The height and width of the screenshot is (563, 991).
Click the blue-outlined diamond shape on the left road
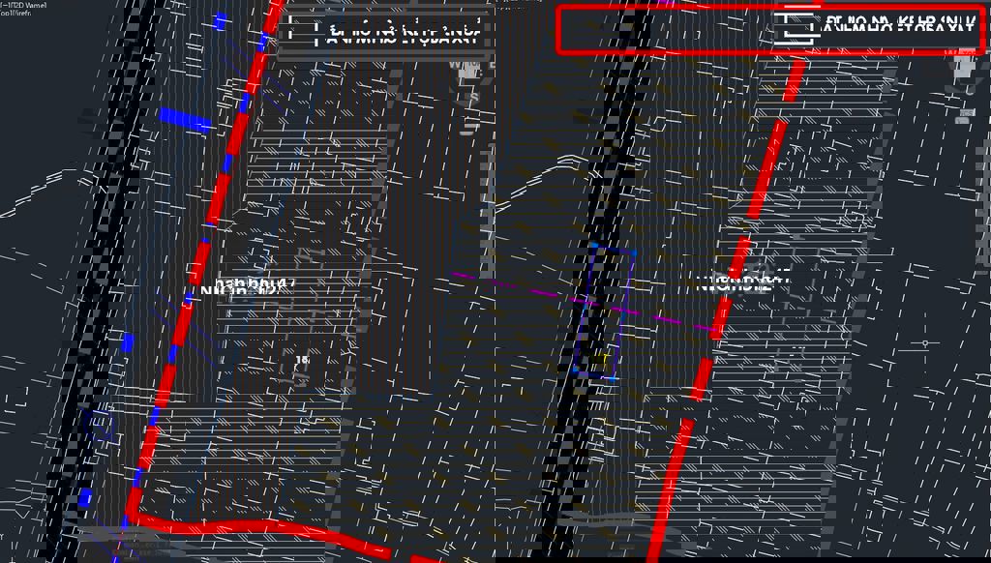click(101, 424)
